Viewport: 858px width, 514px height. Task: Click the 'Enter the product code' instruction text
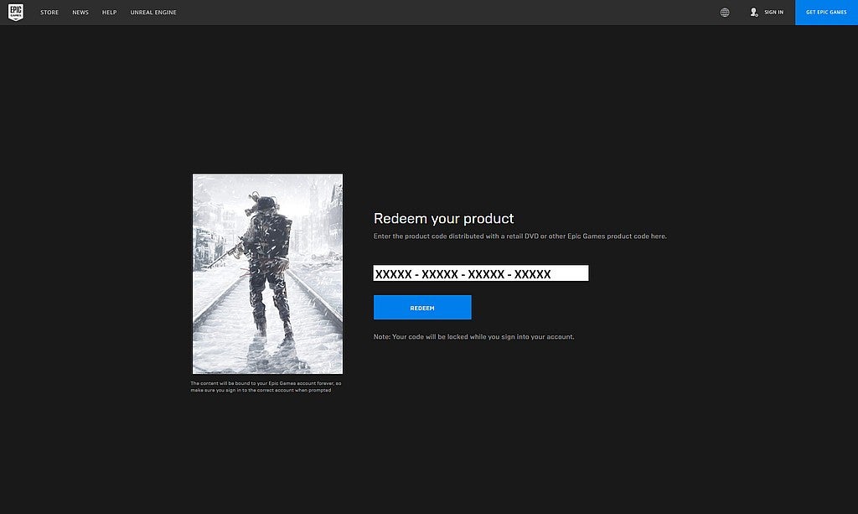coord(519,236)
